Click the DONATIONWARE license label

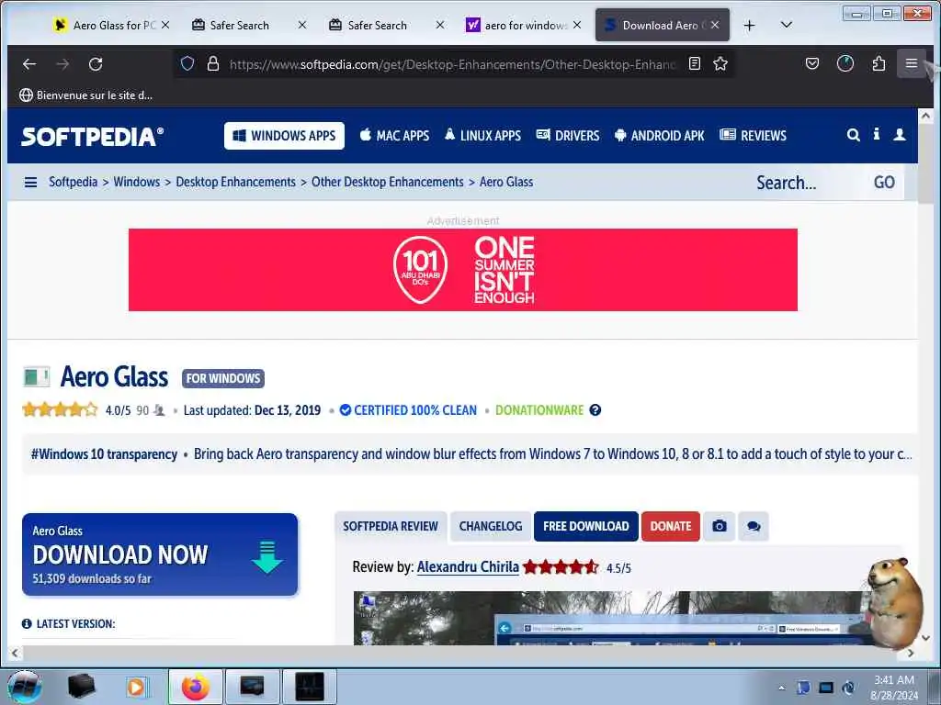539,410
